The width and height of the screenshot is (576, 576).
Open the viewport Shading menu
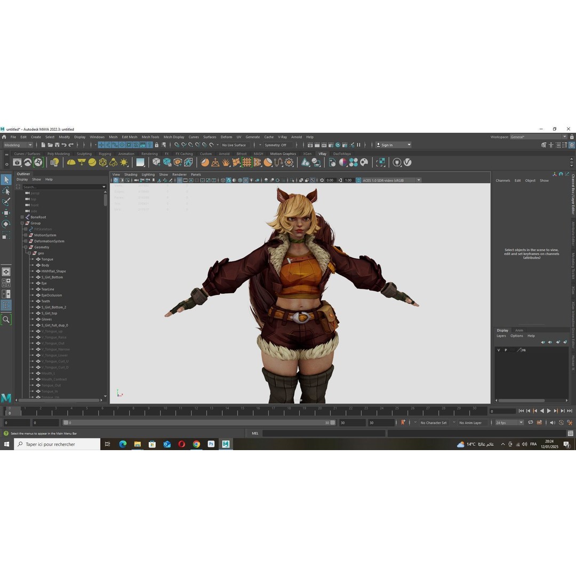(x=131, y=174)
